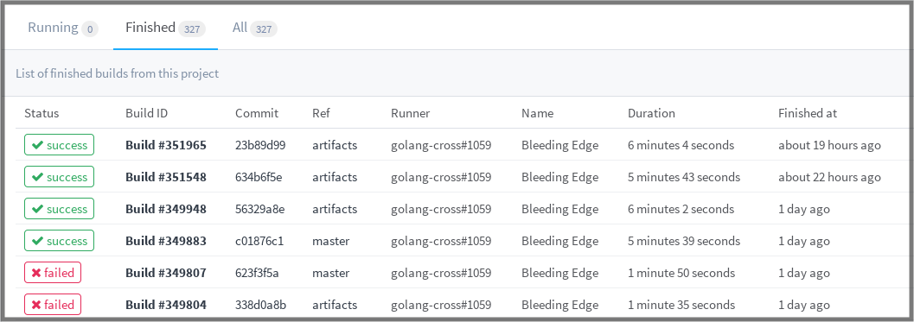The image size is (914, 322).
Task: Click commit 623f3f5a hash
Action: pyautogui.click(x=257, y=273)
